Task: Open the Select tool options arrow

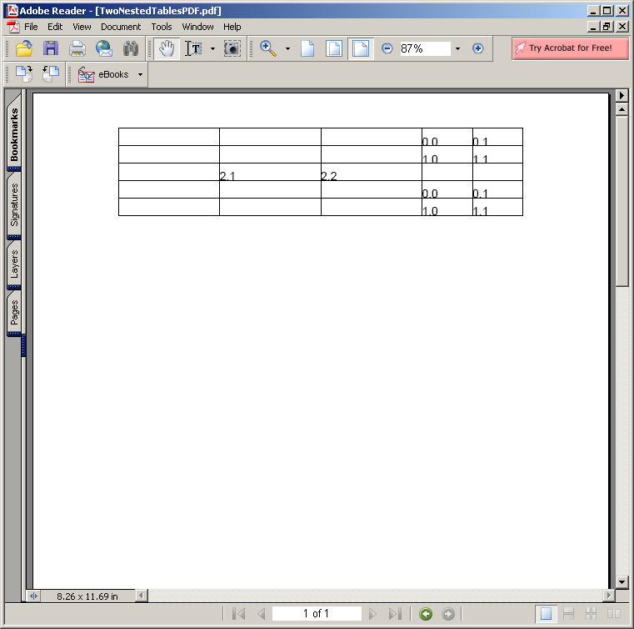Action: pos(212,48)
